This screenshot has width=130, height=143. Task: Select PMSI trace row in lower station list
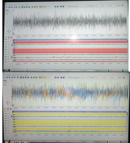69,111
